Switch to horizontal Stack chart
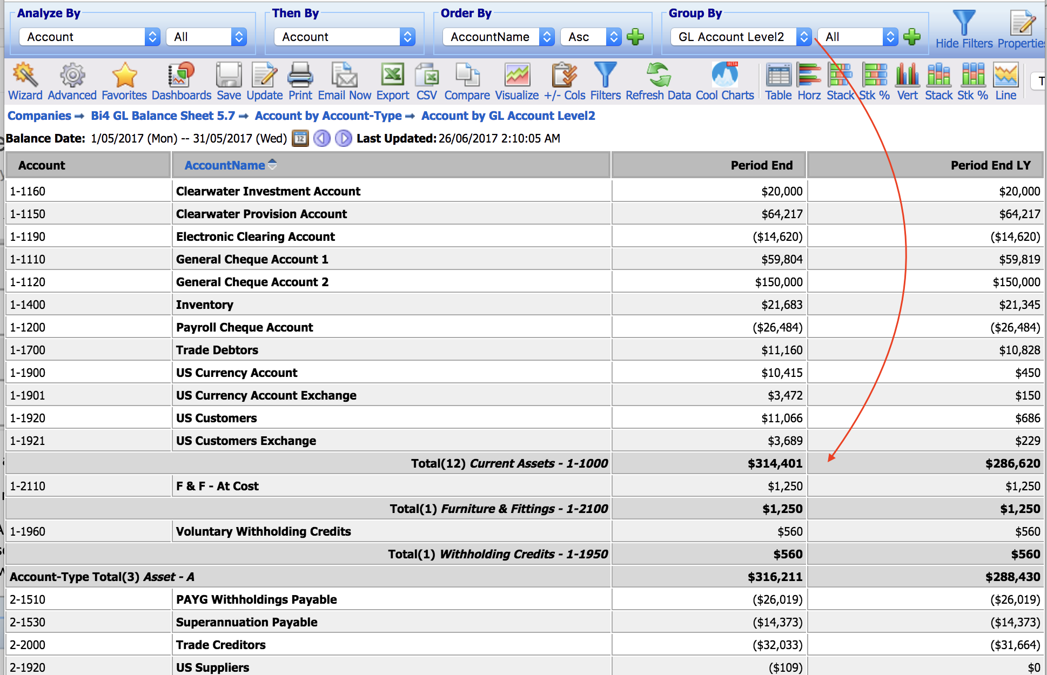Viewport: 1047px width, 675px height. [x=840, y=82]
